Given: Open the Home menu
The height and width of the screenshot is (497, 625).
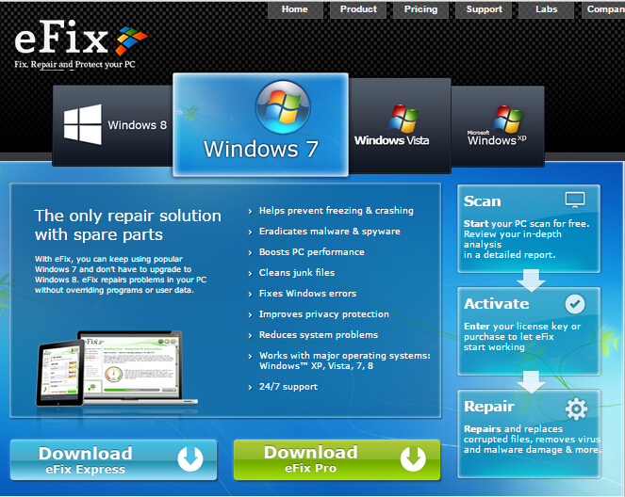Looking at the screenshot, I should coord(295,9).
